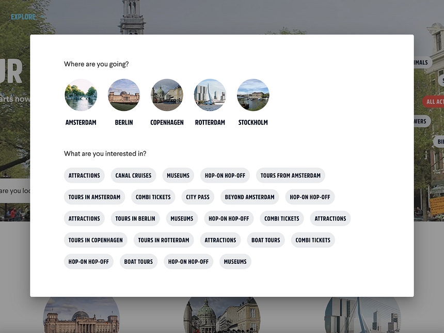Pick the Tours in Berlin chip
This screenshot has width=444, height=333.
point(135,218)
